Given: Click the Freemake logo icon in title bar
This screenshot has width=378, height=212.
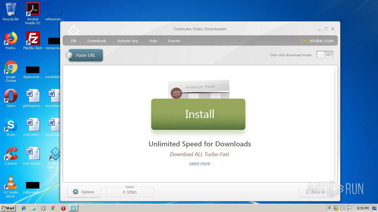Looking at the screenshot, I should (73, 31).
